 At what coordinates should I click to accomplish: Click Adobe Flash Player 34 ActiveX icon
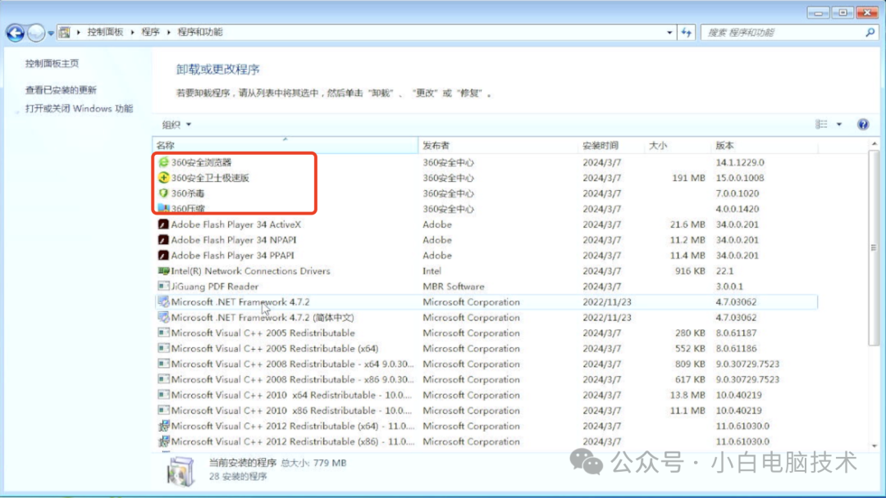pos(163,224)
